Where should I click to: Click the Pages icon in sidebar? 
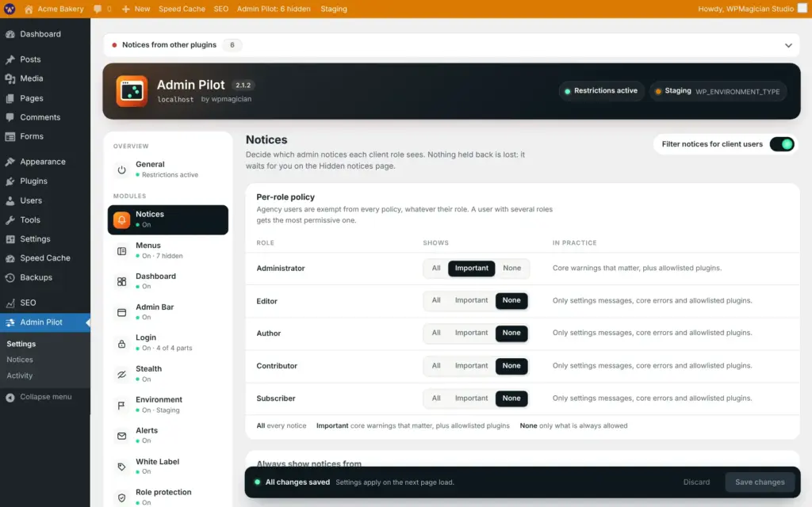click(x=10, y=98)
